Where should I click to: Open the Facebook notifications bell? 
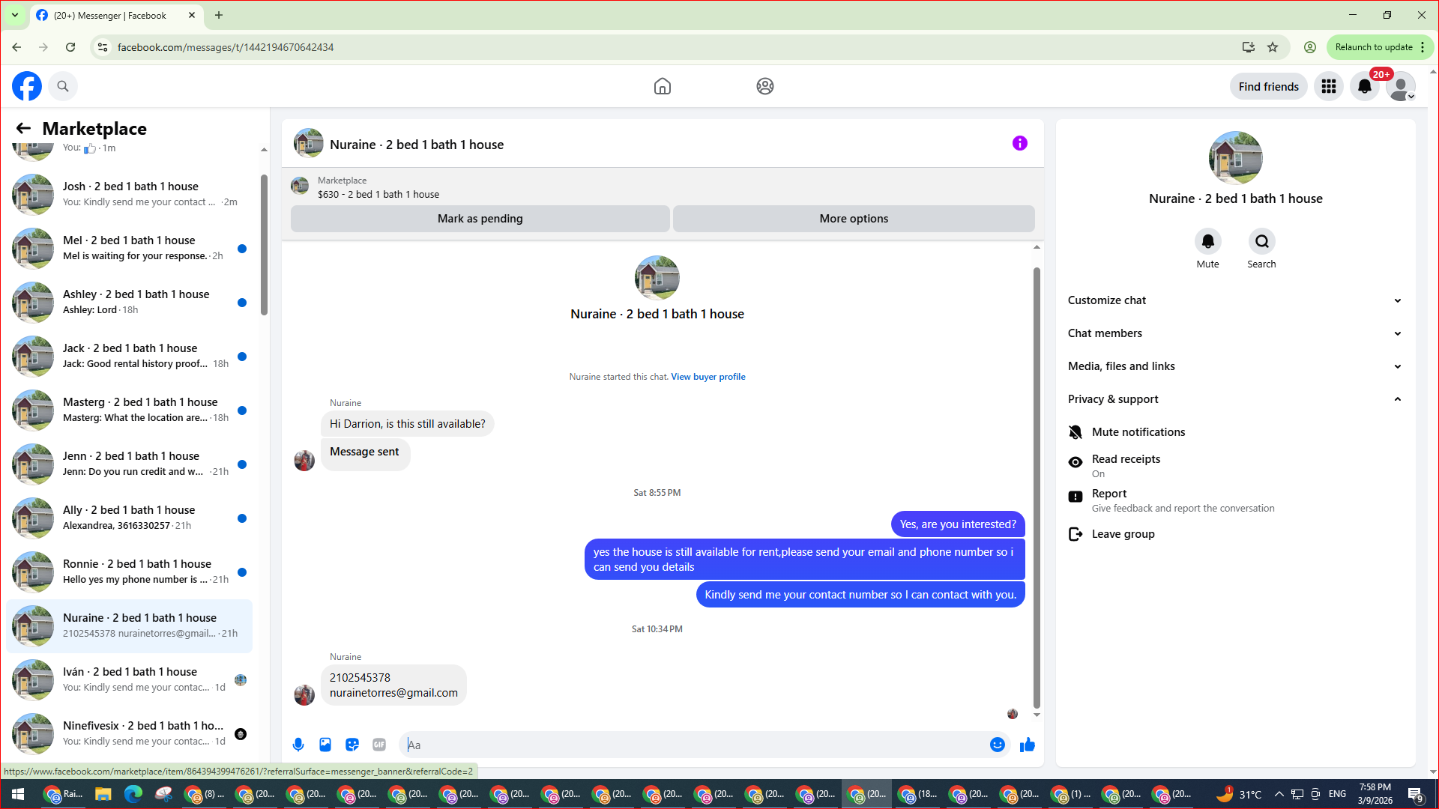click(x=1365, y=86)
